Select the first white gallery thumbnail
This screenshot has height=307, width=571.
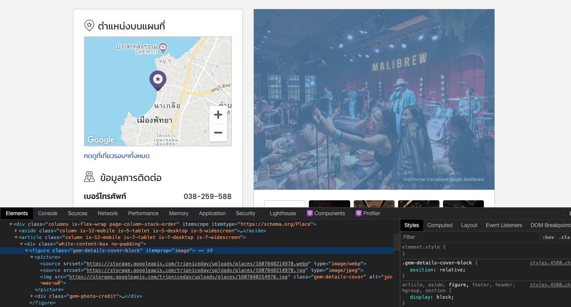tap(285, 204)
